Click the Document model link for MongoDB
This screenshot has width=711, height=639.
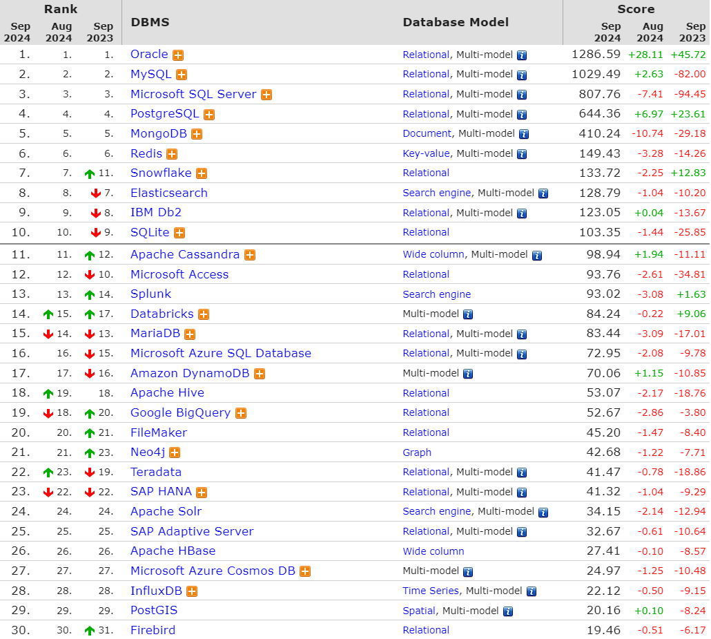click(427, 133)
